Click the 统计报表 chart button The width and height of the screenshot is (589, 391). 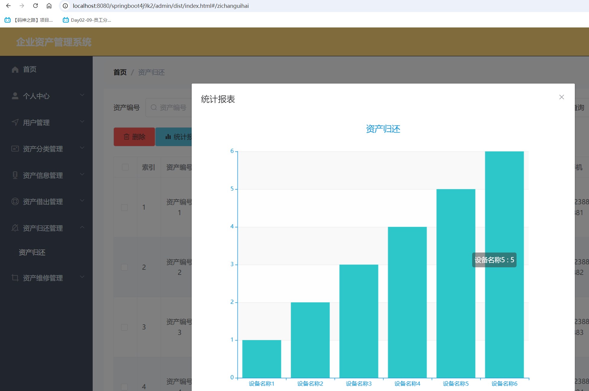coord(174,137)
